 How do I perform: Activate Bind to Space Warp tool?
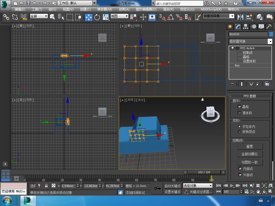24,17
